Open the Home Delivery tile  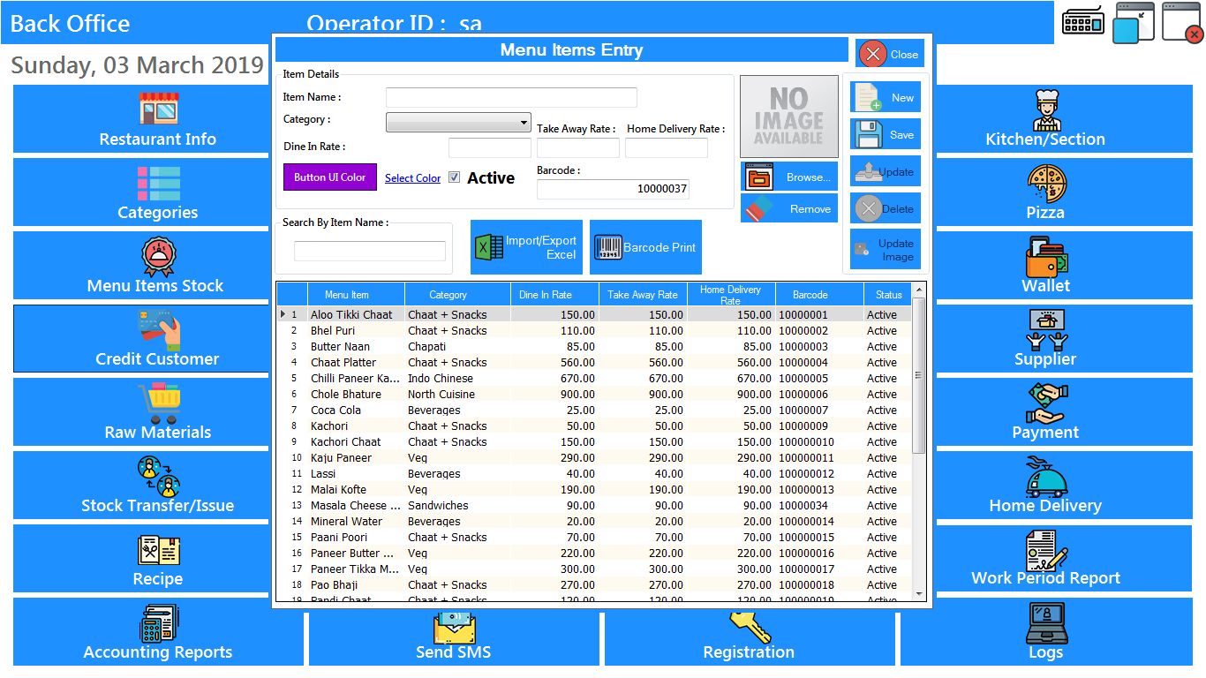(1062, 486)
